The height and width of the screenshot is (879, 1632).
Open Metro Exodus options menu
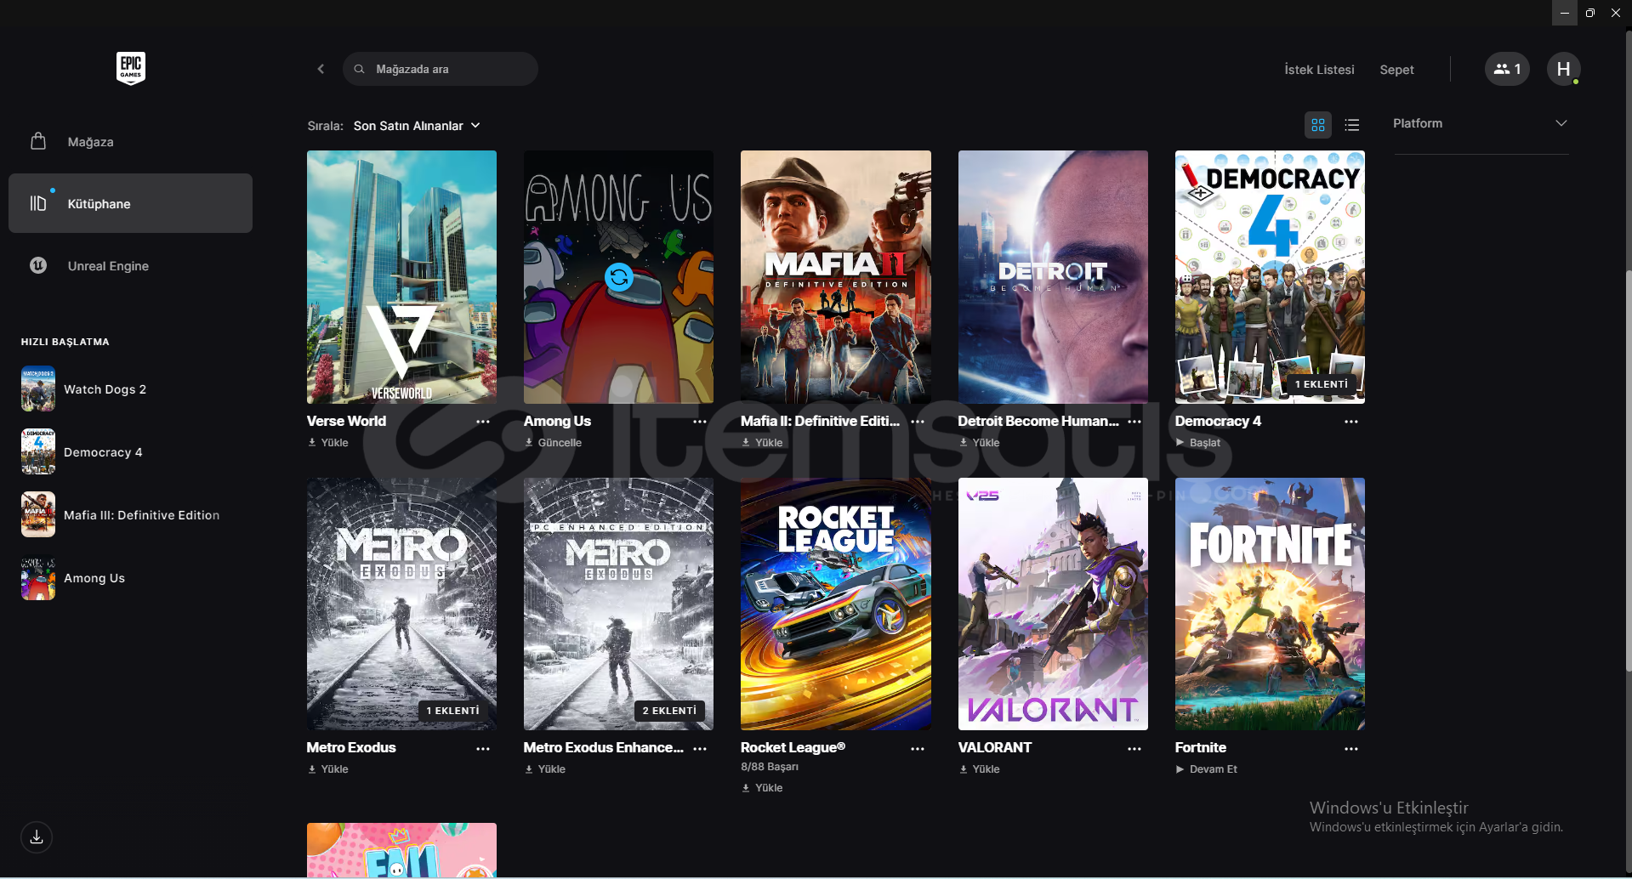tap(483, 749)
